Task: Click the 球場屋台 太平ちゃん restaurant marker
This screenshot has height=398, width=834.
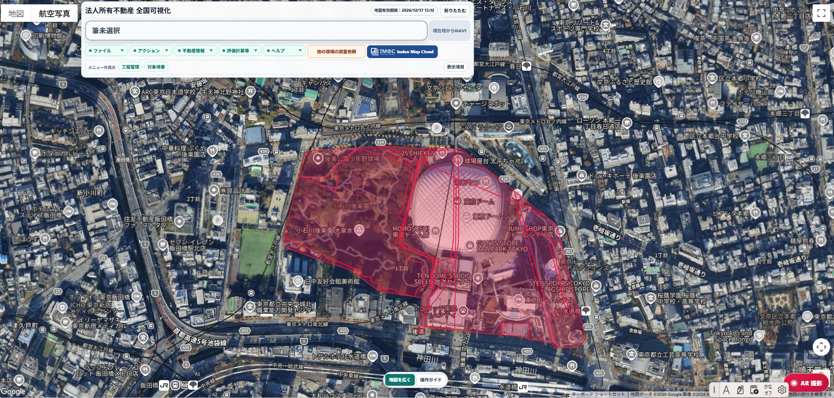Action: click(x=457, y=160)
